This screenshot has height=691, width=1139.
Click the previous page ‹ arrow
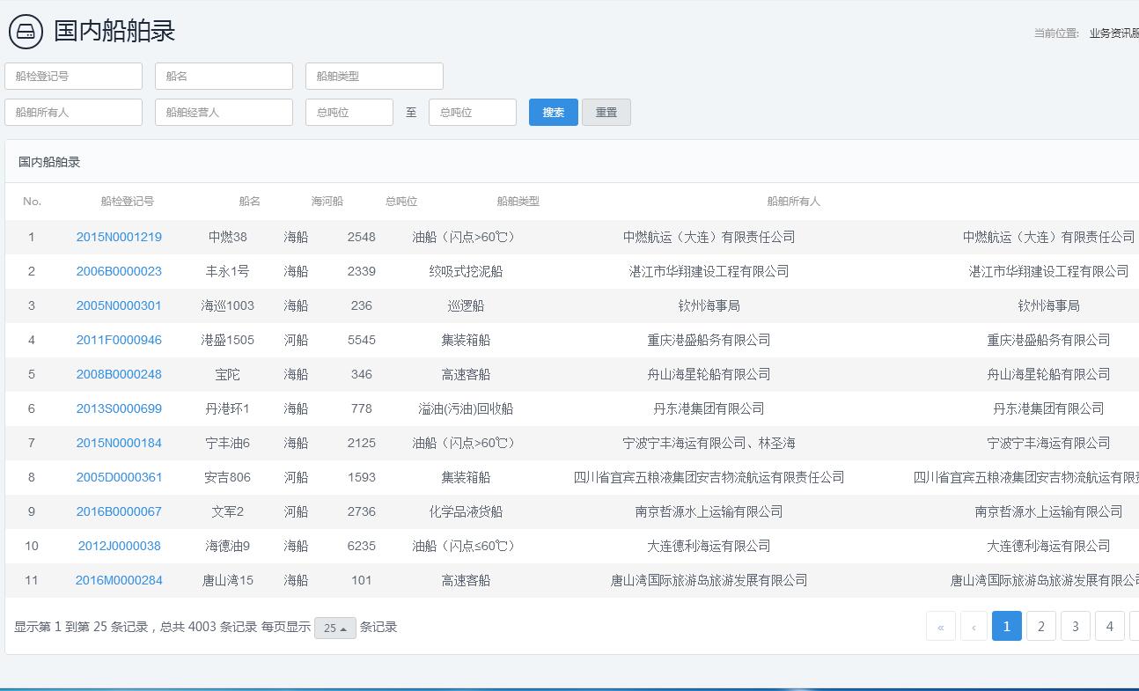click(x=973, y=626)
